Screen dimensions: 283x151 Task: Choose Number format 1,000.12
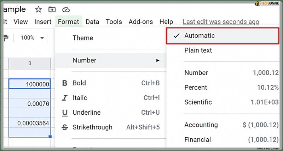pos(223,73)
